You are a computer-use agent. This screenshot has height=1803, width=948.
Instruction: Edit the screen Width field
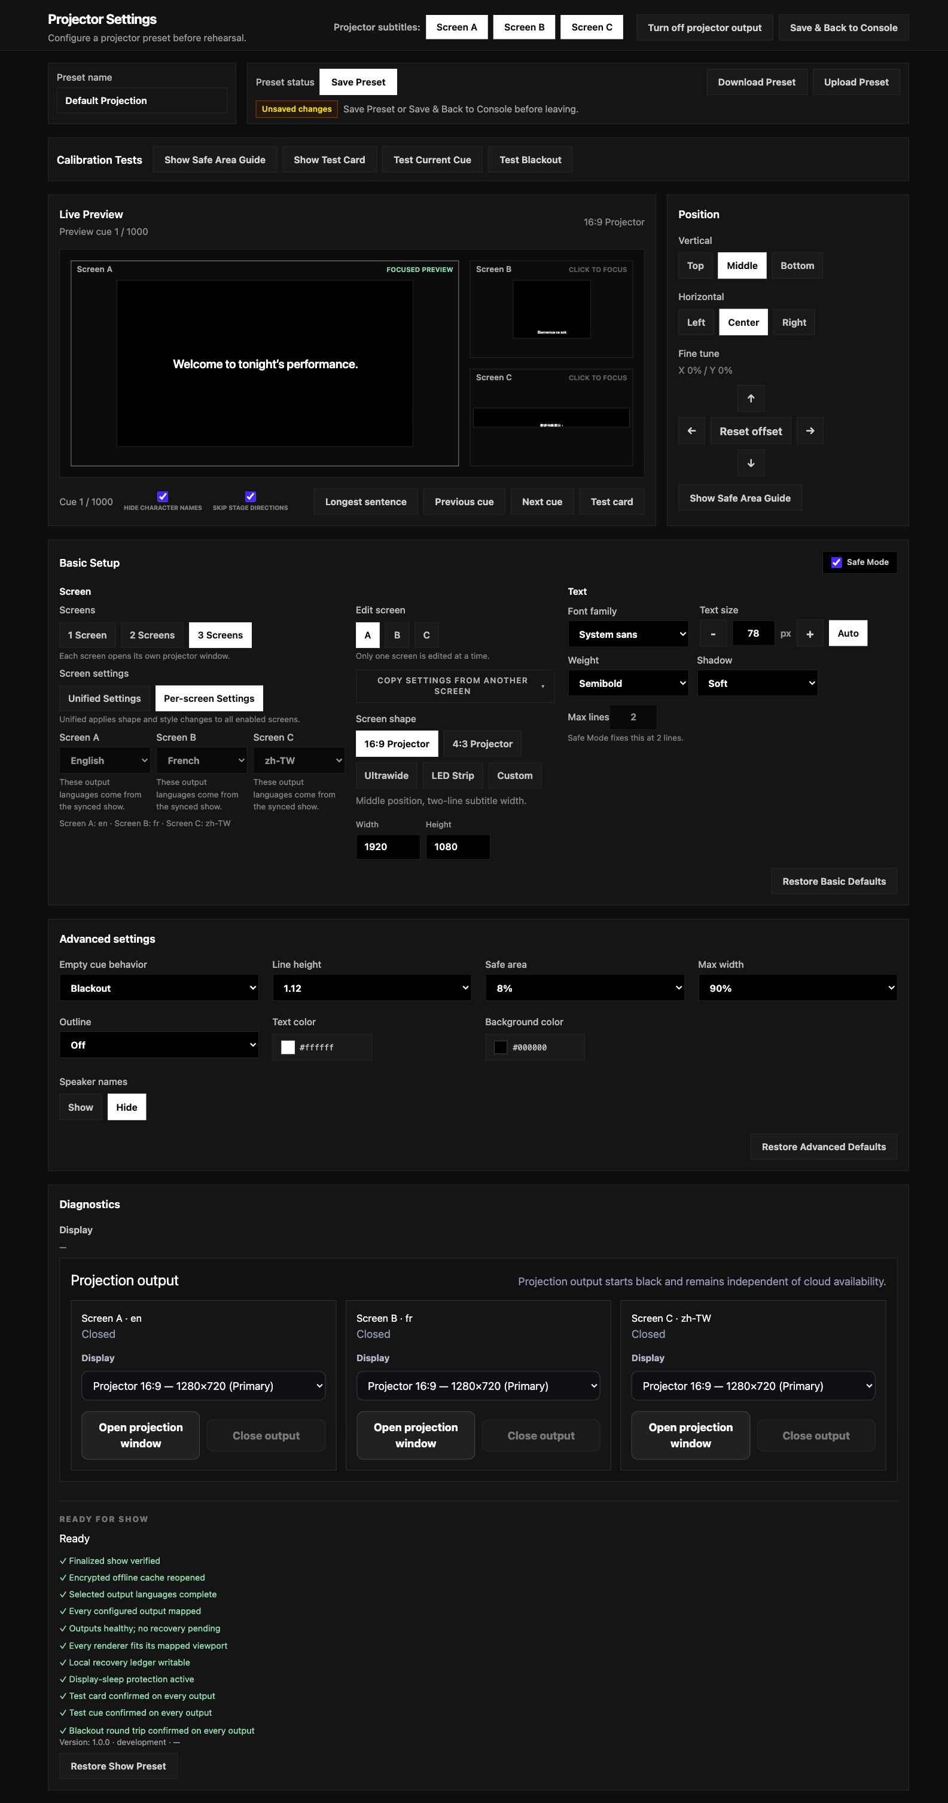pyautogui.click(x=388, y=847)
